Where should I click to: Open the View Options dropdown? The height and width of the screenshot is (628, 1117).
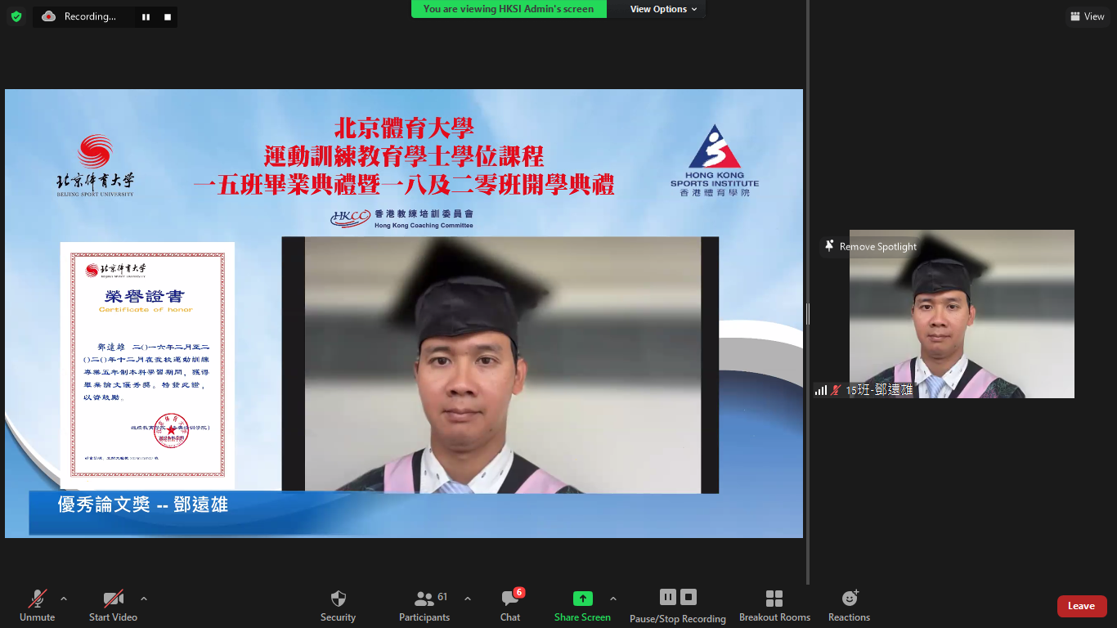coord(663,9)
